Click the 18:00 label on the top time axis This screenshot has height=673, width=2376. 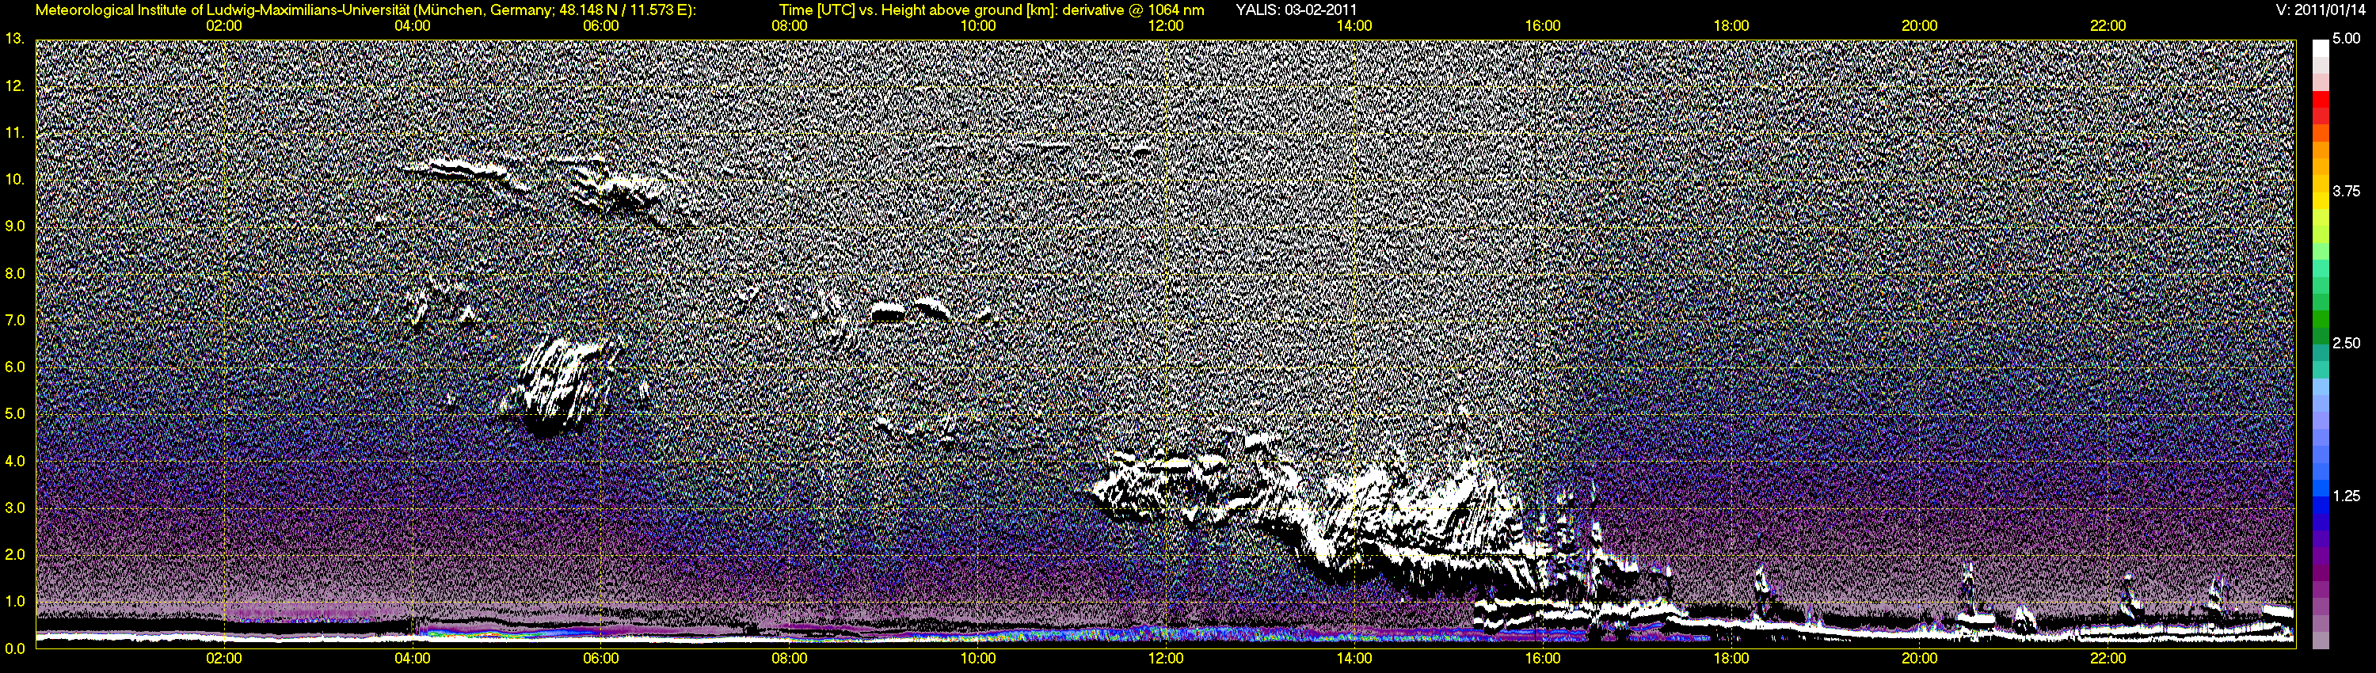point(1731,26)
